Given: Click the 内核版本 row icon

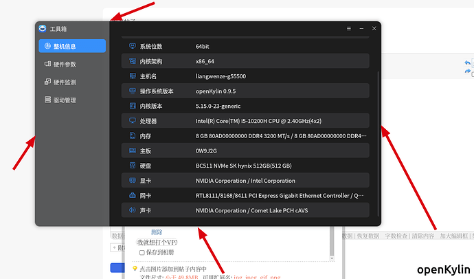Looking at the screenshot, I should [133, 106].
